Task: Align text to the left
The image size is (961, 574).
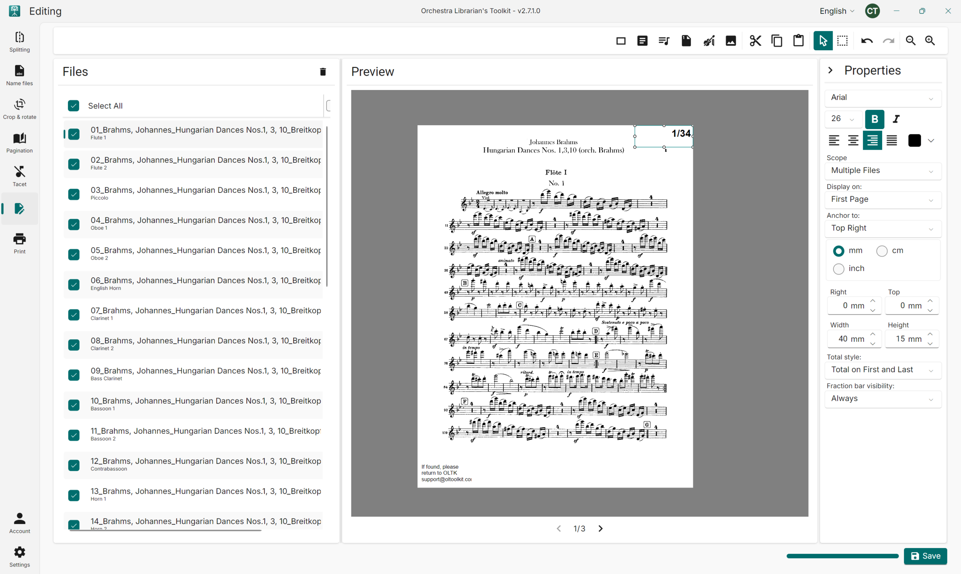Action: [x=834, y=140]
